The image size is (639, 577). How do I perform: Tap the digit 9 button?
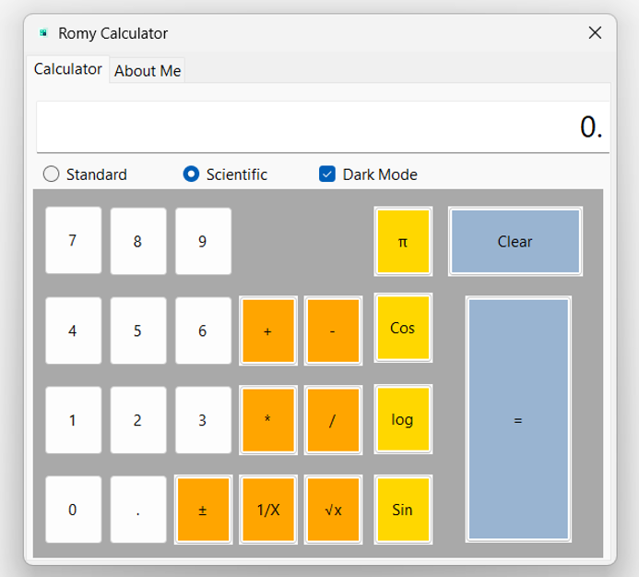point(204,241)
